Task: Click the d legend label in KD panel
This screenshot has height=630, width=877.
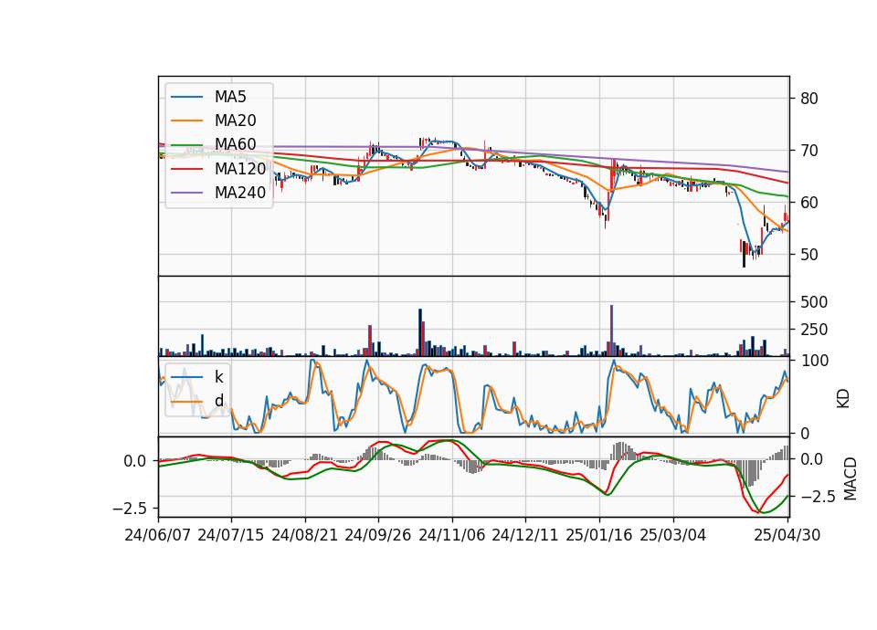Action: point(219,400)
